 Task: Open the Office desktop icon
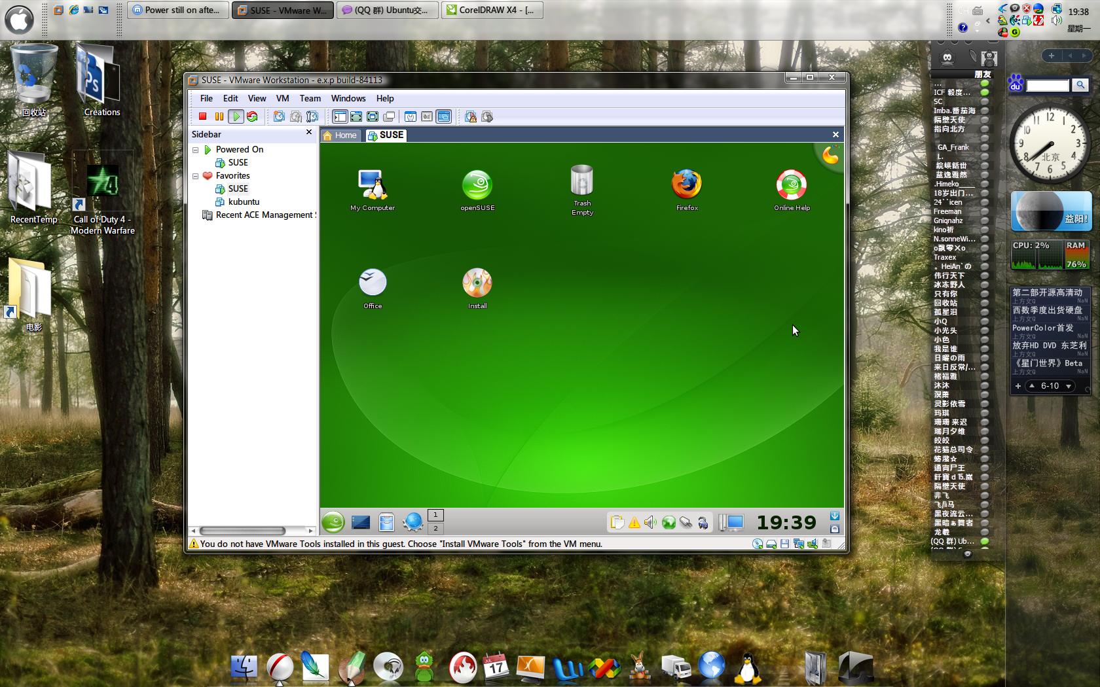coord(373,288)
